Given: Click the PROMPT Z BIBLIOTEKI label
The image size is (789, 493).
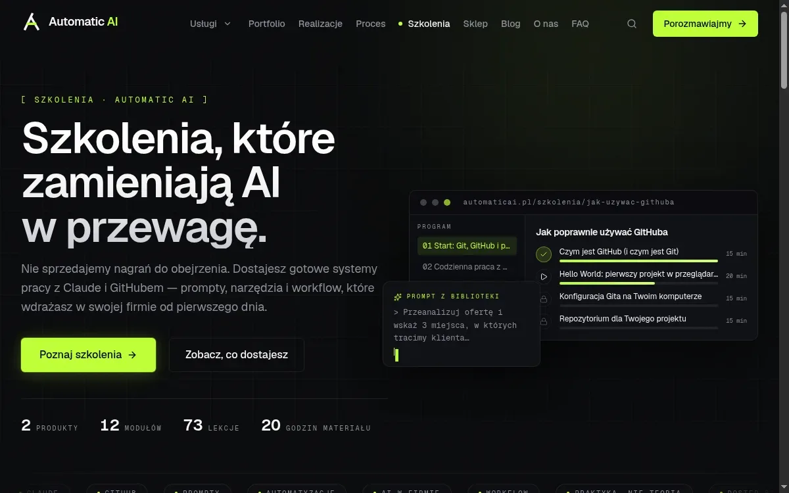Looking at the screenshot, I should pyautogui.click(x=453, y=296).
